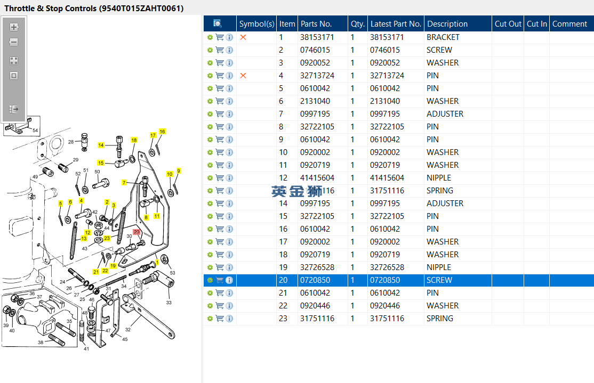Viewport: 594px width, 383px height.
Task: Select callout 20 highlighted red in diagram
Action: pos(137,232)
